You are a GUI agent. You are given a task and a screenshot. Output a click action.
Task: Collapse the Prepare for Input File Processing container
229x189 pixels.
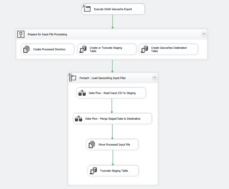204,34
